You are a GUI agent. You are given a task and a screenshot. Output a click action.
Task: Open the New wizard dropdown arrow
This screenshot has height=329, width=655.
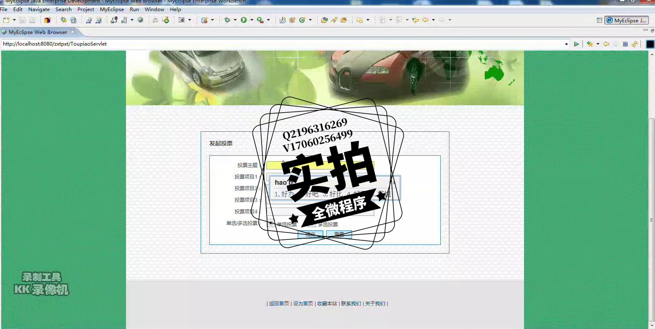[14, 20]
